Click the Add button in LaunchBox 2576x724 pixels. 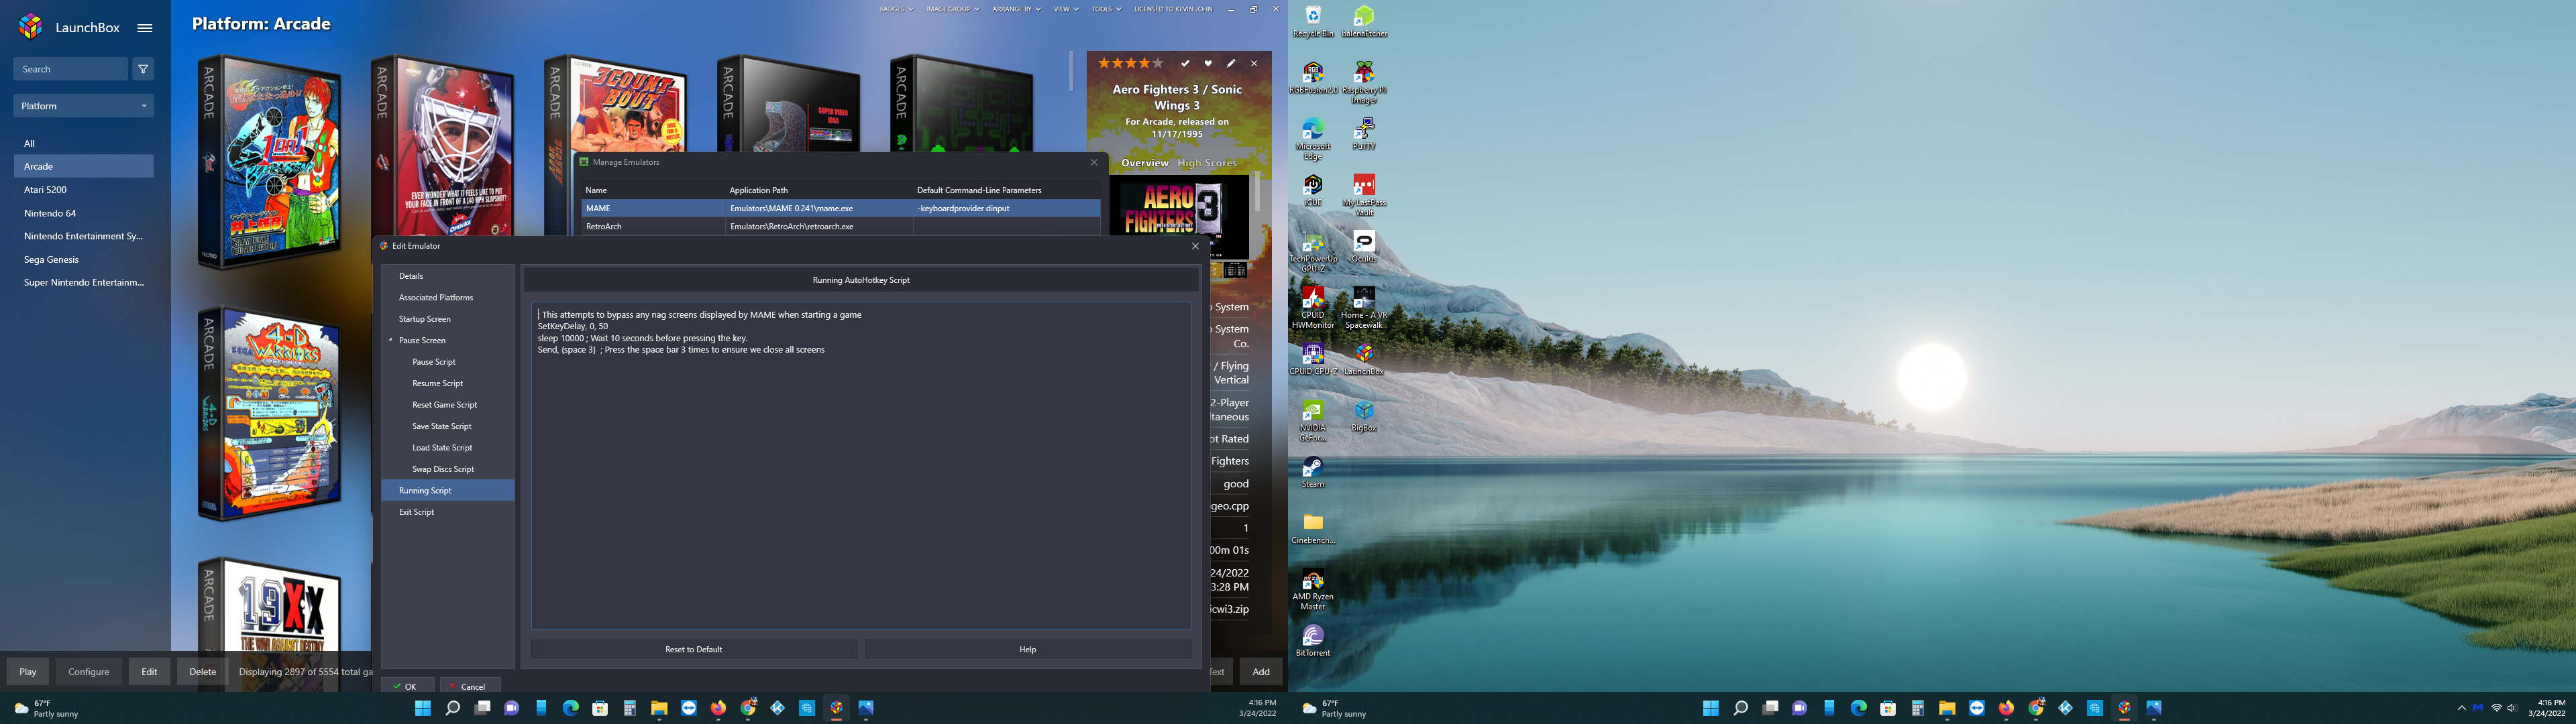click(1261, 672)
